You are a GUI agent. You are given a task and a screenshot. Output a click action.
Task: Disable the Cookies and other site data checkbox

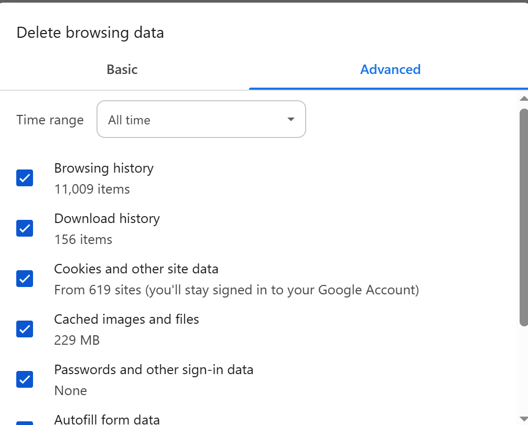tap(25, 279)
